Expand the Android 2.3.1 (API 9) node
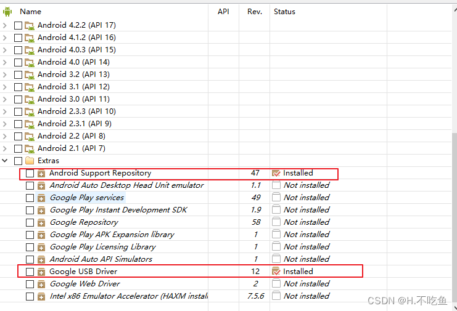Viewport: 457px width, 311px height. click(x=5, y=124)
